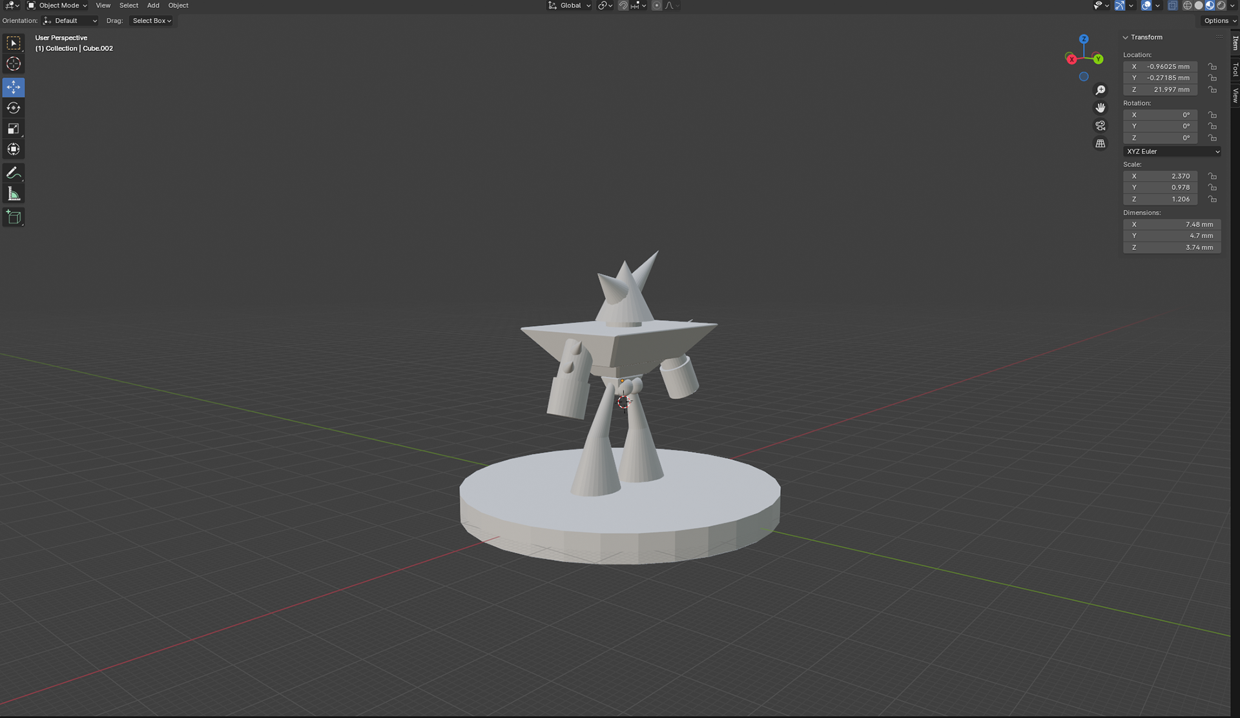
Task: Snap view to Z axis on navigation gizmo
Action: tap(1084, 39)
